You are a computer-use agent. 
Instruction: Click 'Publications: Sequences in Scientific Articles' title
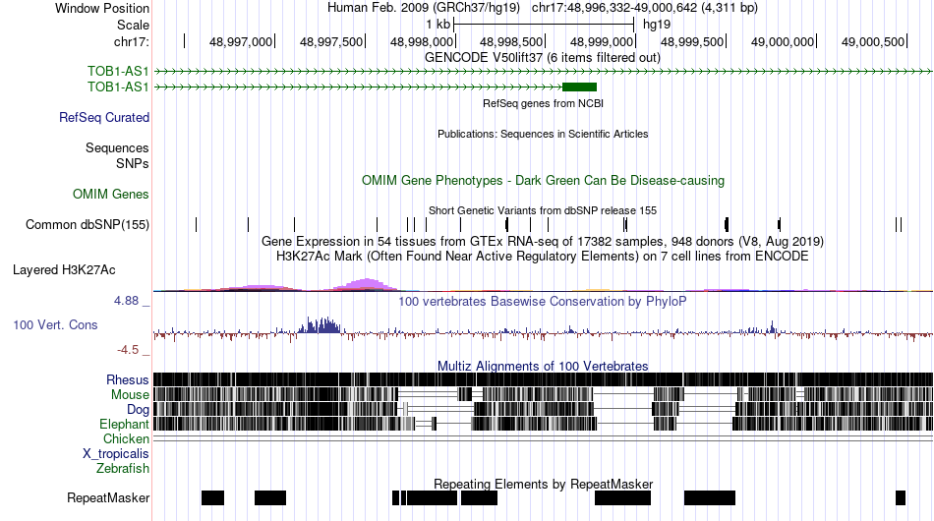(x=543, y=134)
